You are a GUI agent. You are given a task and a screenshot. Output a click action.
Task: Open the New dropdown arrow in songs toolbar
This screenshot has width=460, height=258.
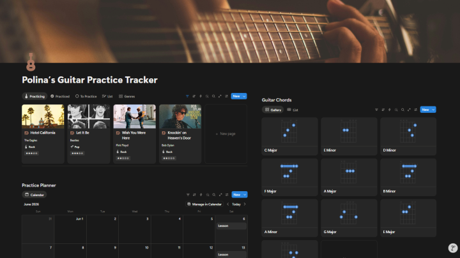pos(244,96)
